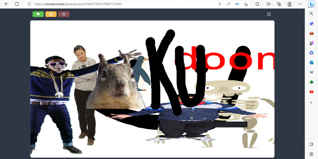Reload the current page
Image resolution: width=318 pixels, height=159 pixels.
coord(17,4)
